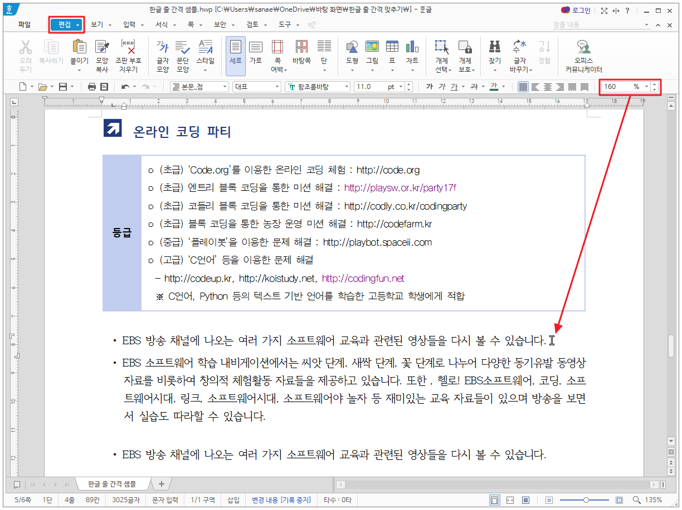Expand the font color dropdown arrow
Image resolution: width=682 pixels, height=510 pixels.
pos(503,87)
